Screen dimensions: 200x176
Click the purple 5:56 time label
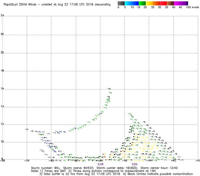[101, 164]
